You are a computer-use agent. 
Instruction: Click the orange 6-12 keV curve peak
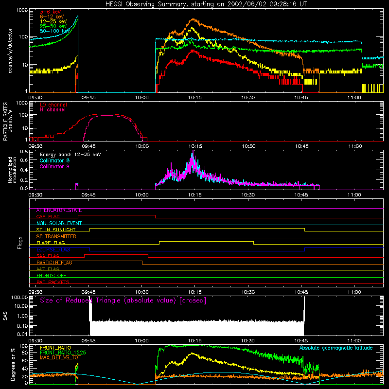194,19
